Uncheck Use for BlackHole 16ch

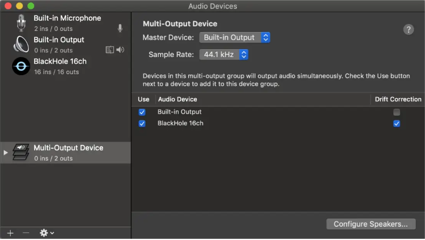click(x=142, y=123)
